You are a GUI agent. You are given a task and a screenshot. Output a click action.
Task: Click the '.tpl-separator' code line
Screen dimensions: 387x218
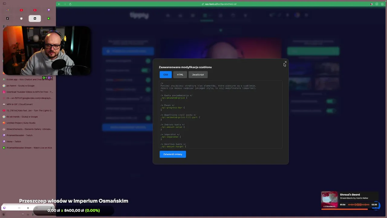(171, 137)
